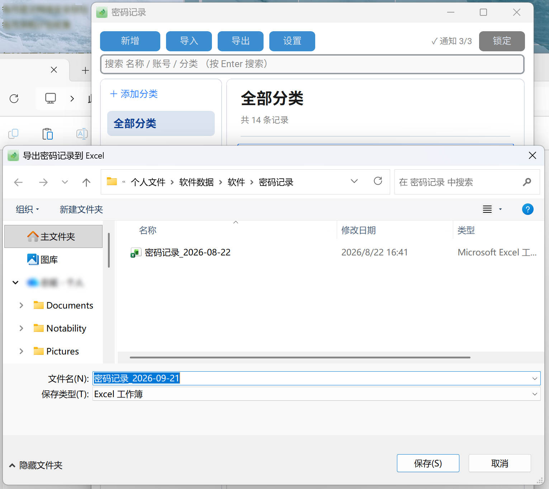Sort by 修改日期 column header
549x489 pixels.
point(359,230)
